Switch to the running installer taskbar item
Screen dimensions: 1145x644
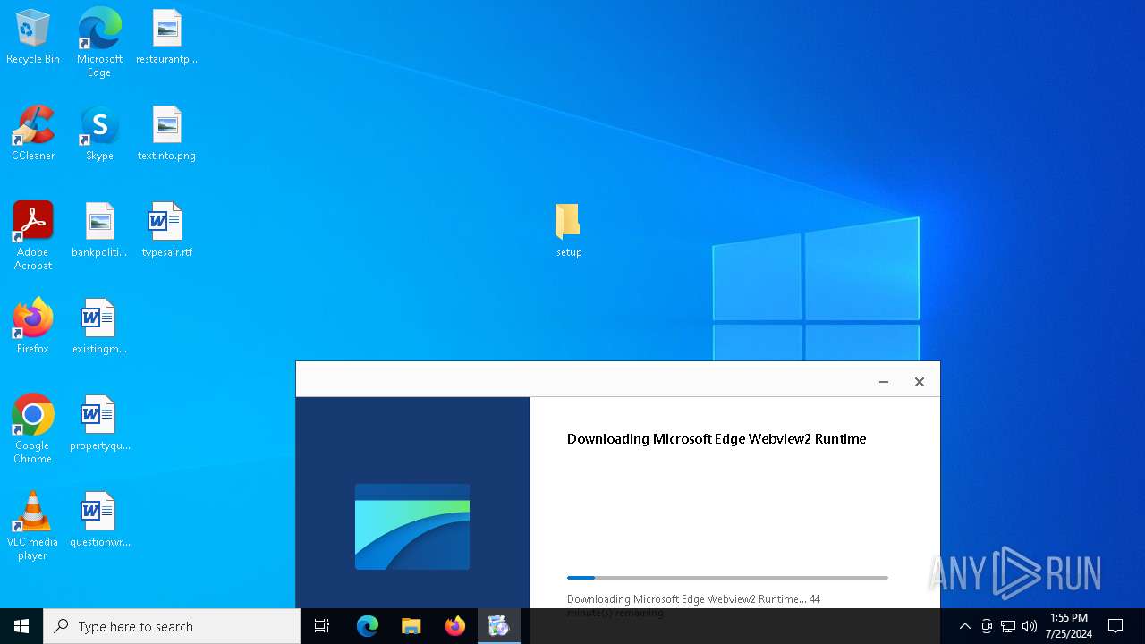498,626
